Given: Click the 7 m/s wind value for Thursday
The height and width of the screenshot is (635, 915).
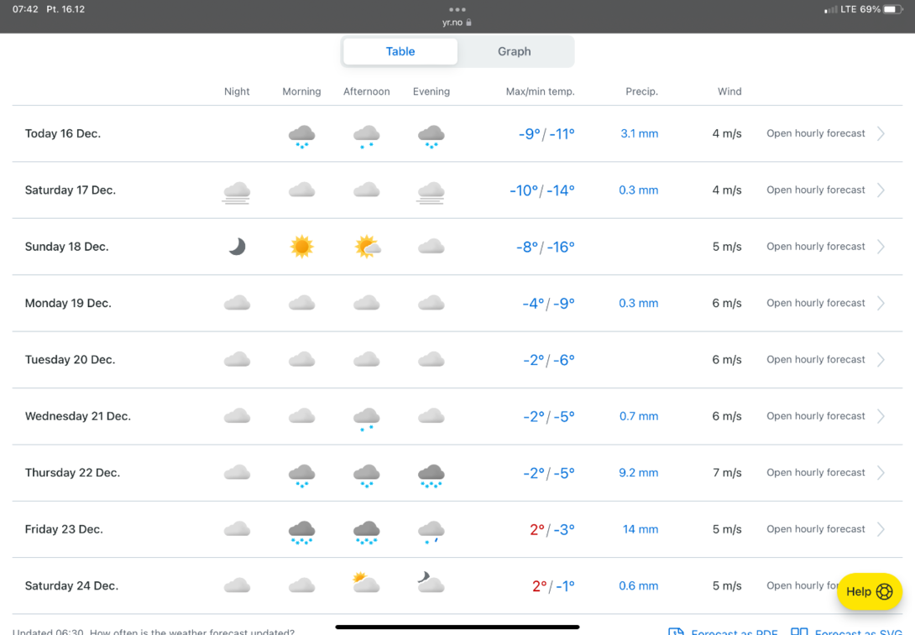Looking at the screenshot, I should [727, 473].
